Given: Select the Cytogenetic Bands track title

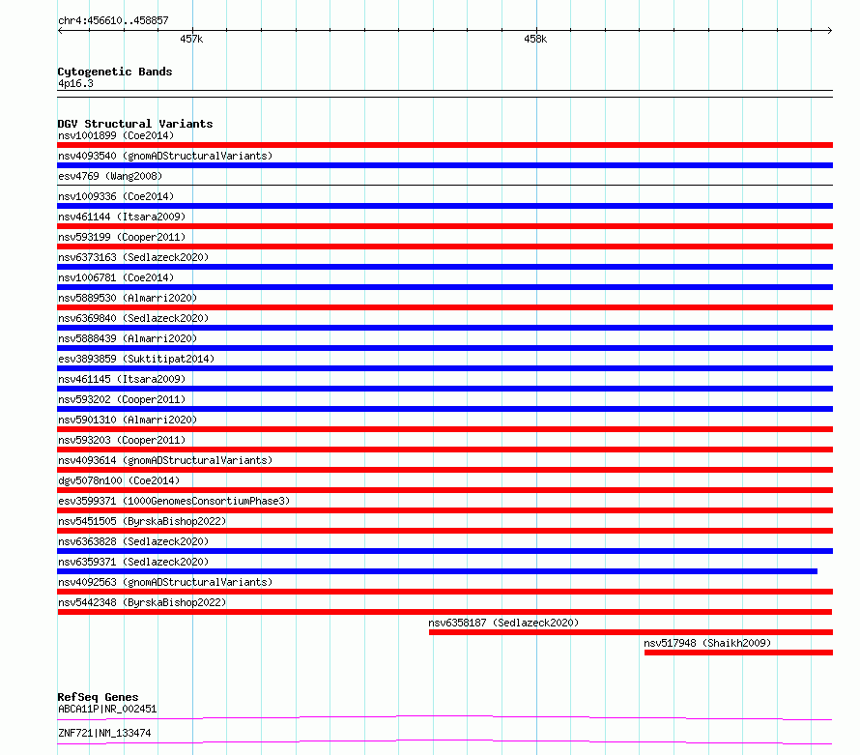Looking at the screenshot, I should click(x=115, y=72).
